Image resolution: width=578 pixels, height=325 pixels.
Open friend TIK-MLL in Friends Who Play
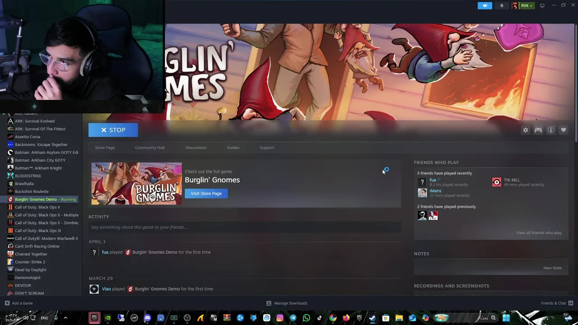[512, 180]
